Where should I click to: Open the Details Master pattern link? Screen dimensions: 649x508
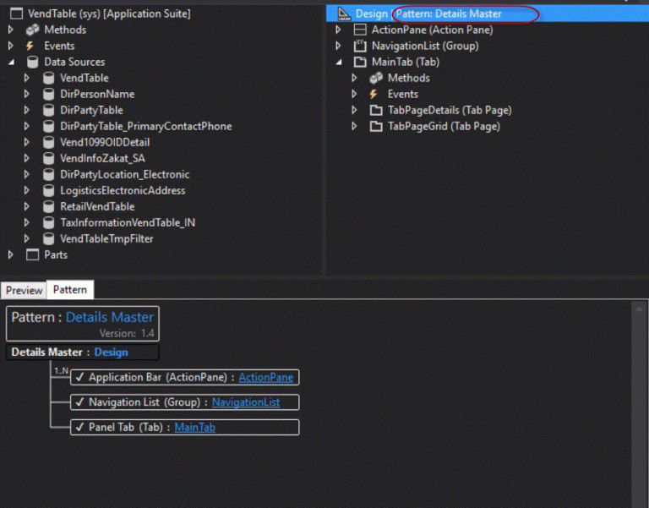(x=110, y=318)
